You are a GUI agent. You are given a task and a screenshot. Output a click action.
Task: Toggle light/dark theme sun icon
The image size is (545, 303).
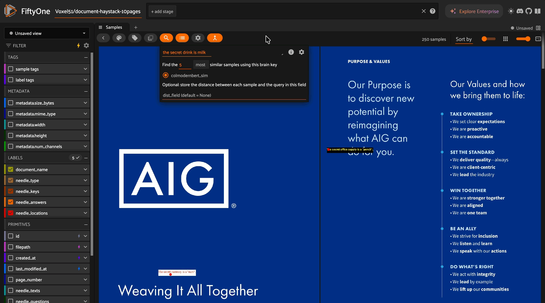511,11
